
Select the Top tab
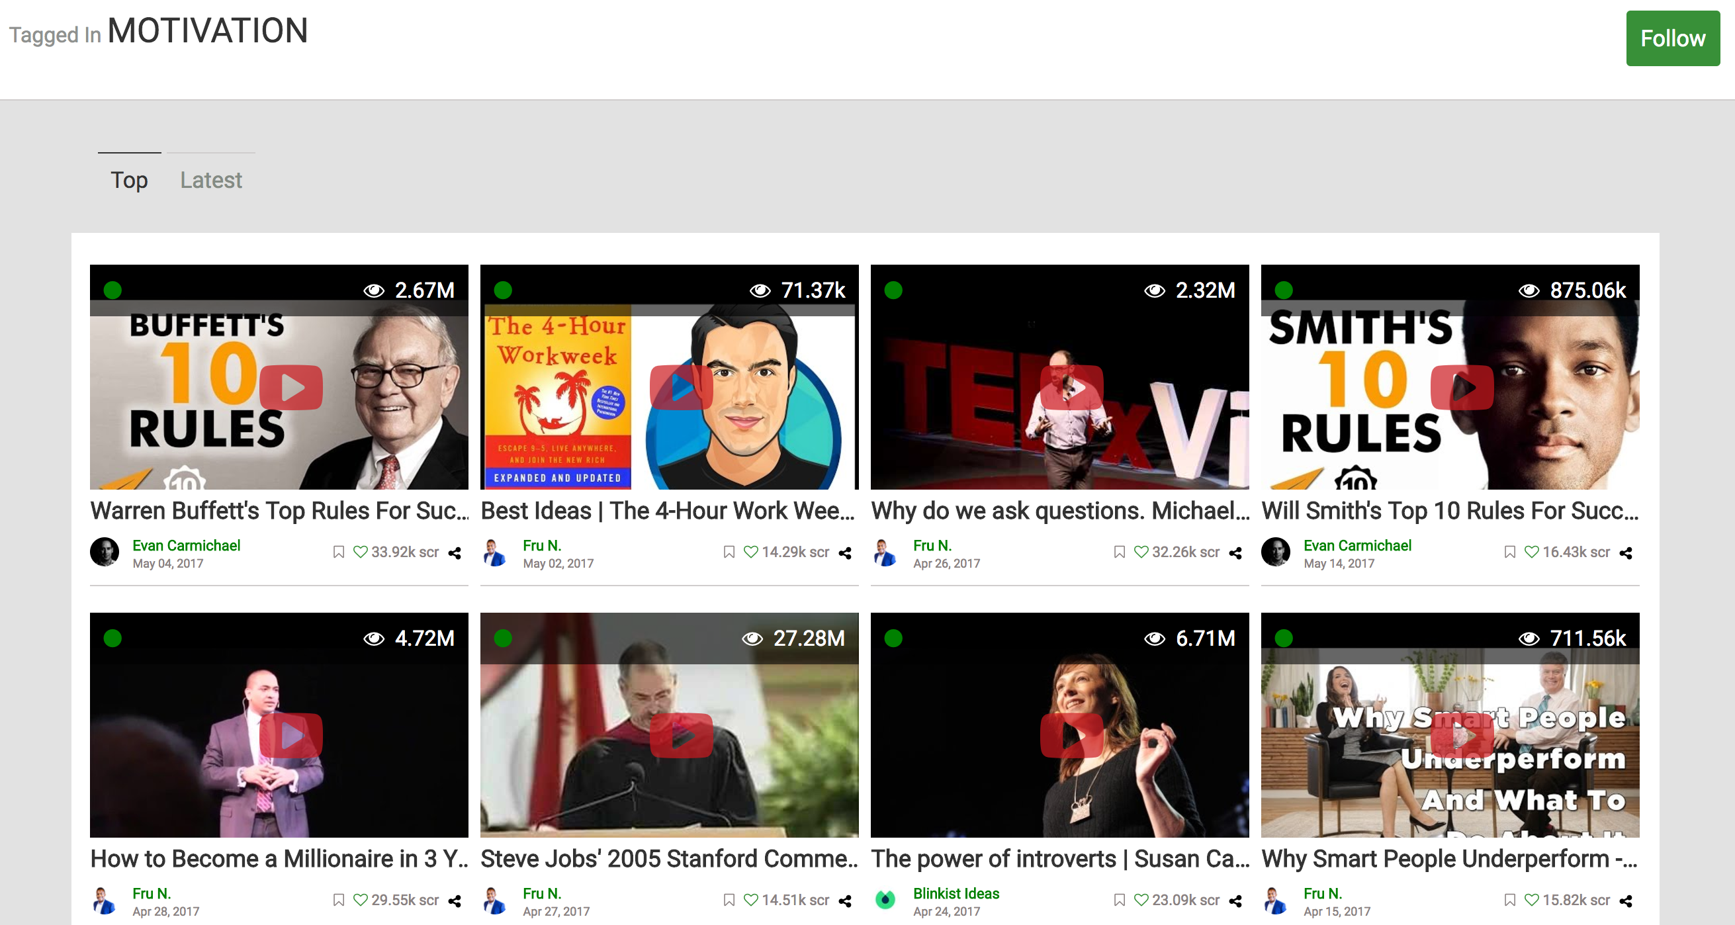pyautogui.click(x=129, y=180)
